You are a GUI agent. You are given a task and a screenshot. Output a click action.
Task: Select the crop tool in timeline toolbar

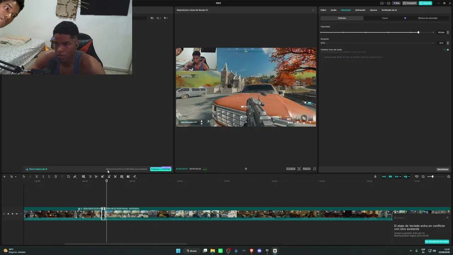coord(68,176)
